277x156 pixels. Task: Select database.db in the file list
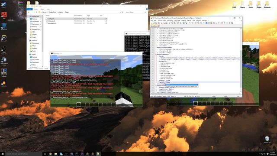coord(52,21)
